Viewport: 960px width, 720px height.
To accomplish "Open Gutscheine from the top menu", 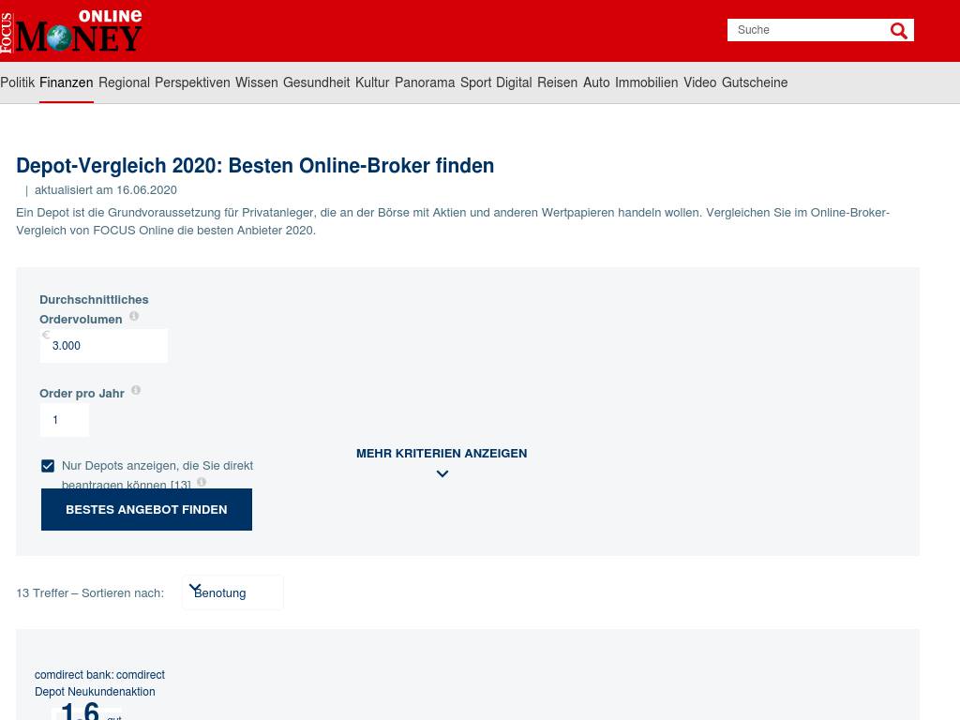I will click(754, 82).
